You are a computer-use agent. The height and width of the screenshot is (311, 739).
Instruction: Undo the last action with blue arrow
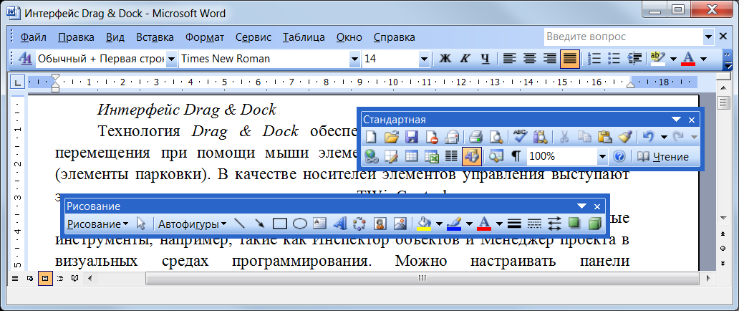pyautogui.click(x=649, y=138)
